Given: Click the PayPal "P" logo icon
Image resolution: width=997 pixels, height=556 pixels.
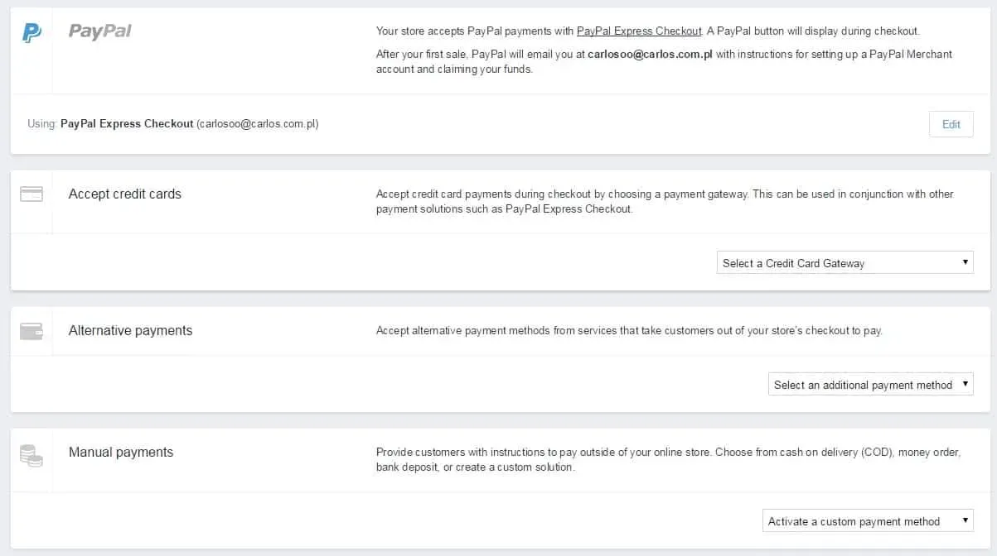Looking at the screenshot, I should click(30, 31).
